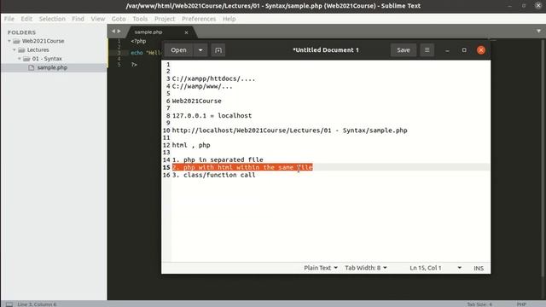The height and width of the screenshot is (307, 546).
Task: Open the Selection menu
Action: pyautogui.click(x=52, y=19)
